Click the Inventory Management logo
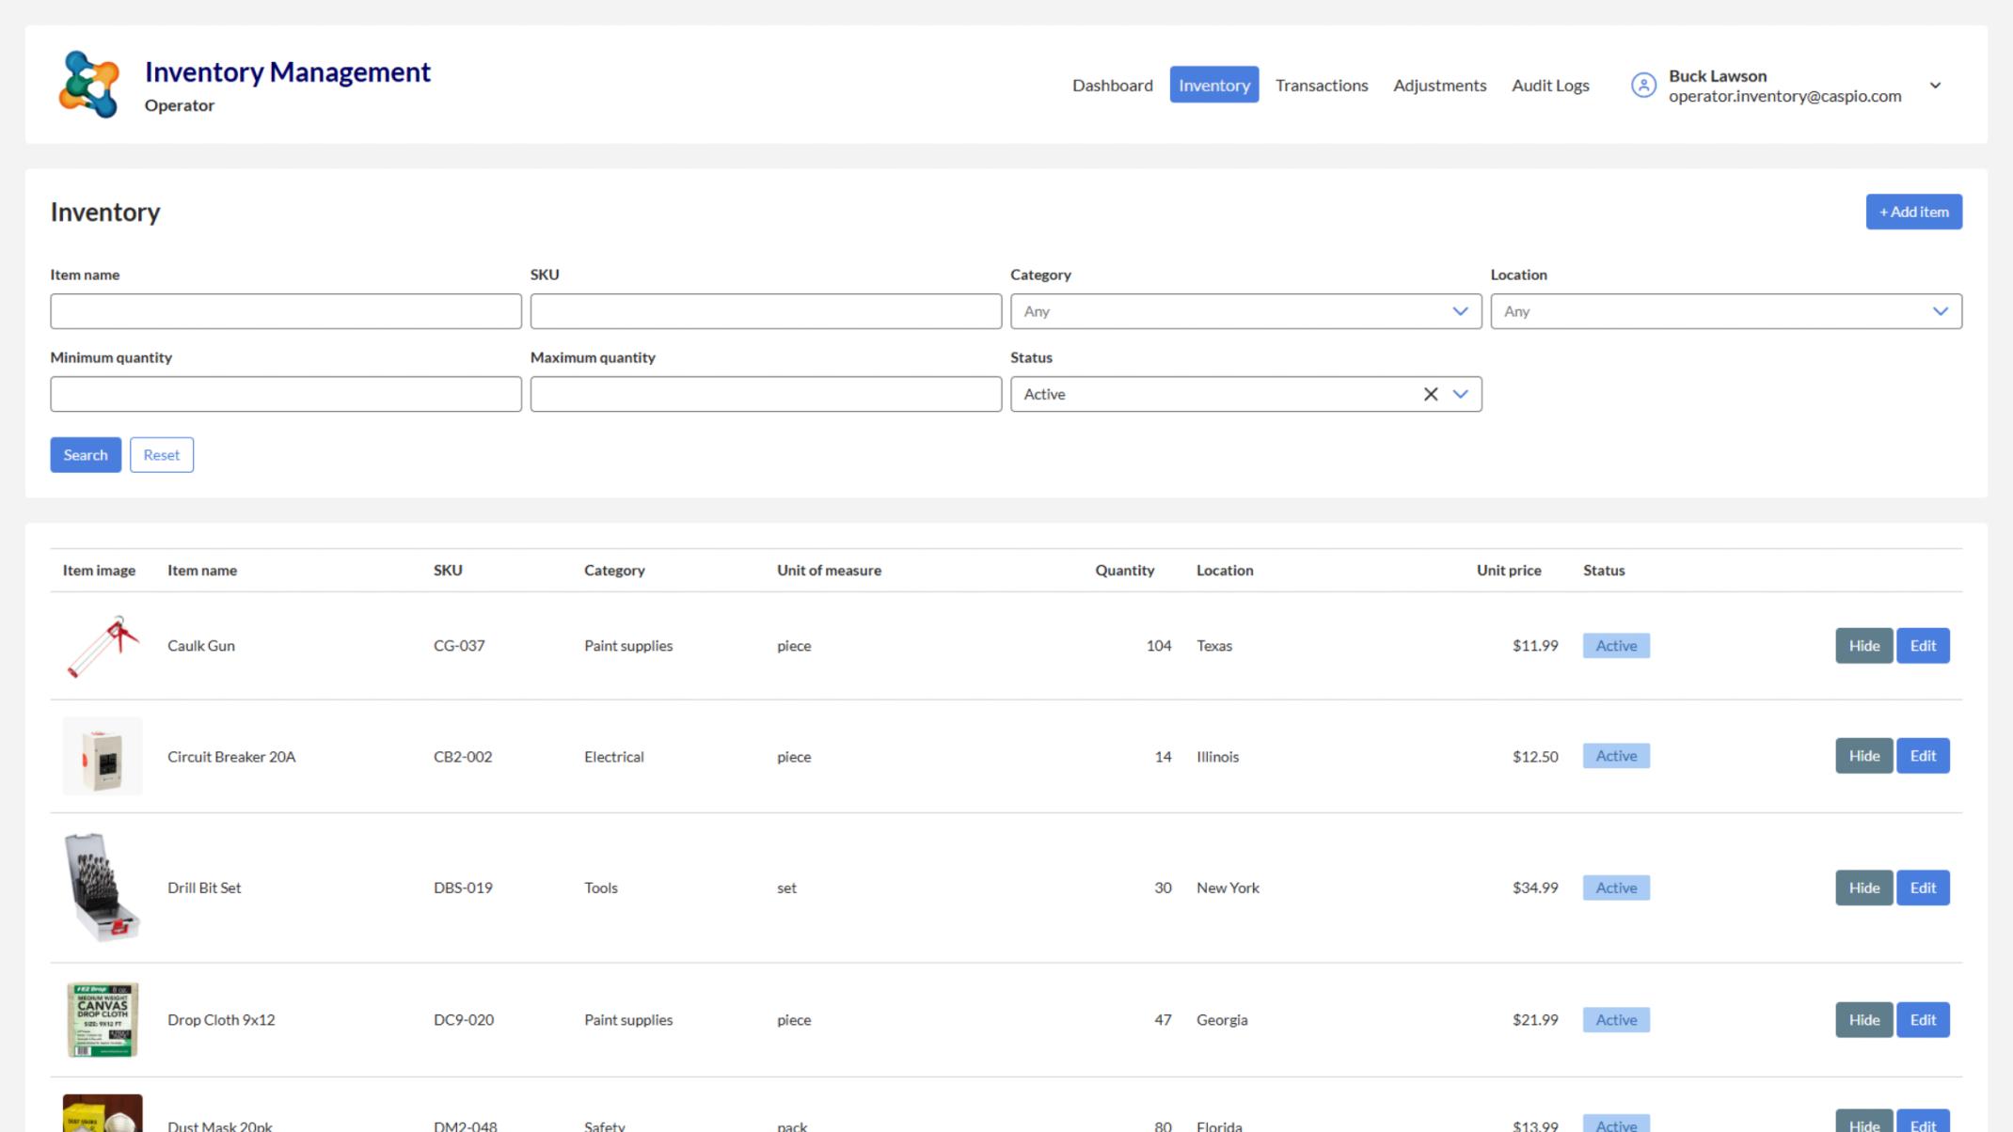The image size is (2013, 1132). click(x=90, y=83)
